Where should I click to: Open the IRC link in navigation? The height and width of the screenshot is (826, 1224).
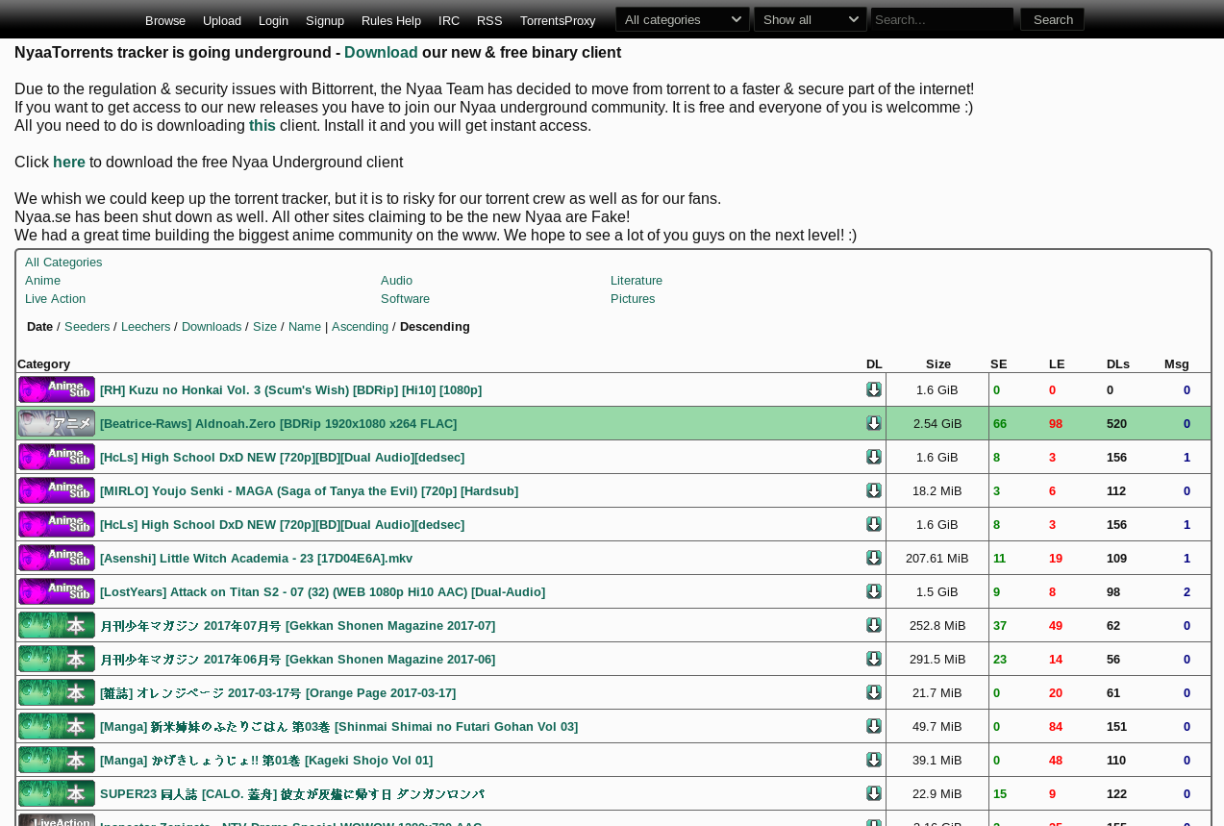[x=449, y=20]
